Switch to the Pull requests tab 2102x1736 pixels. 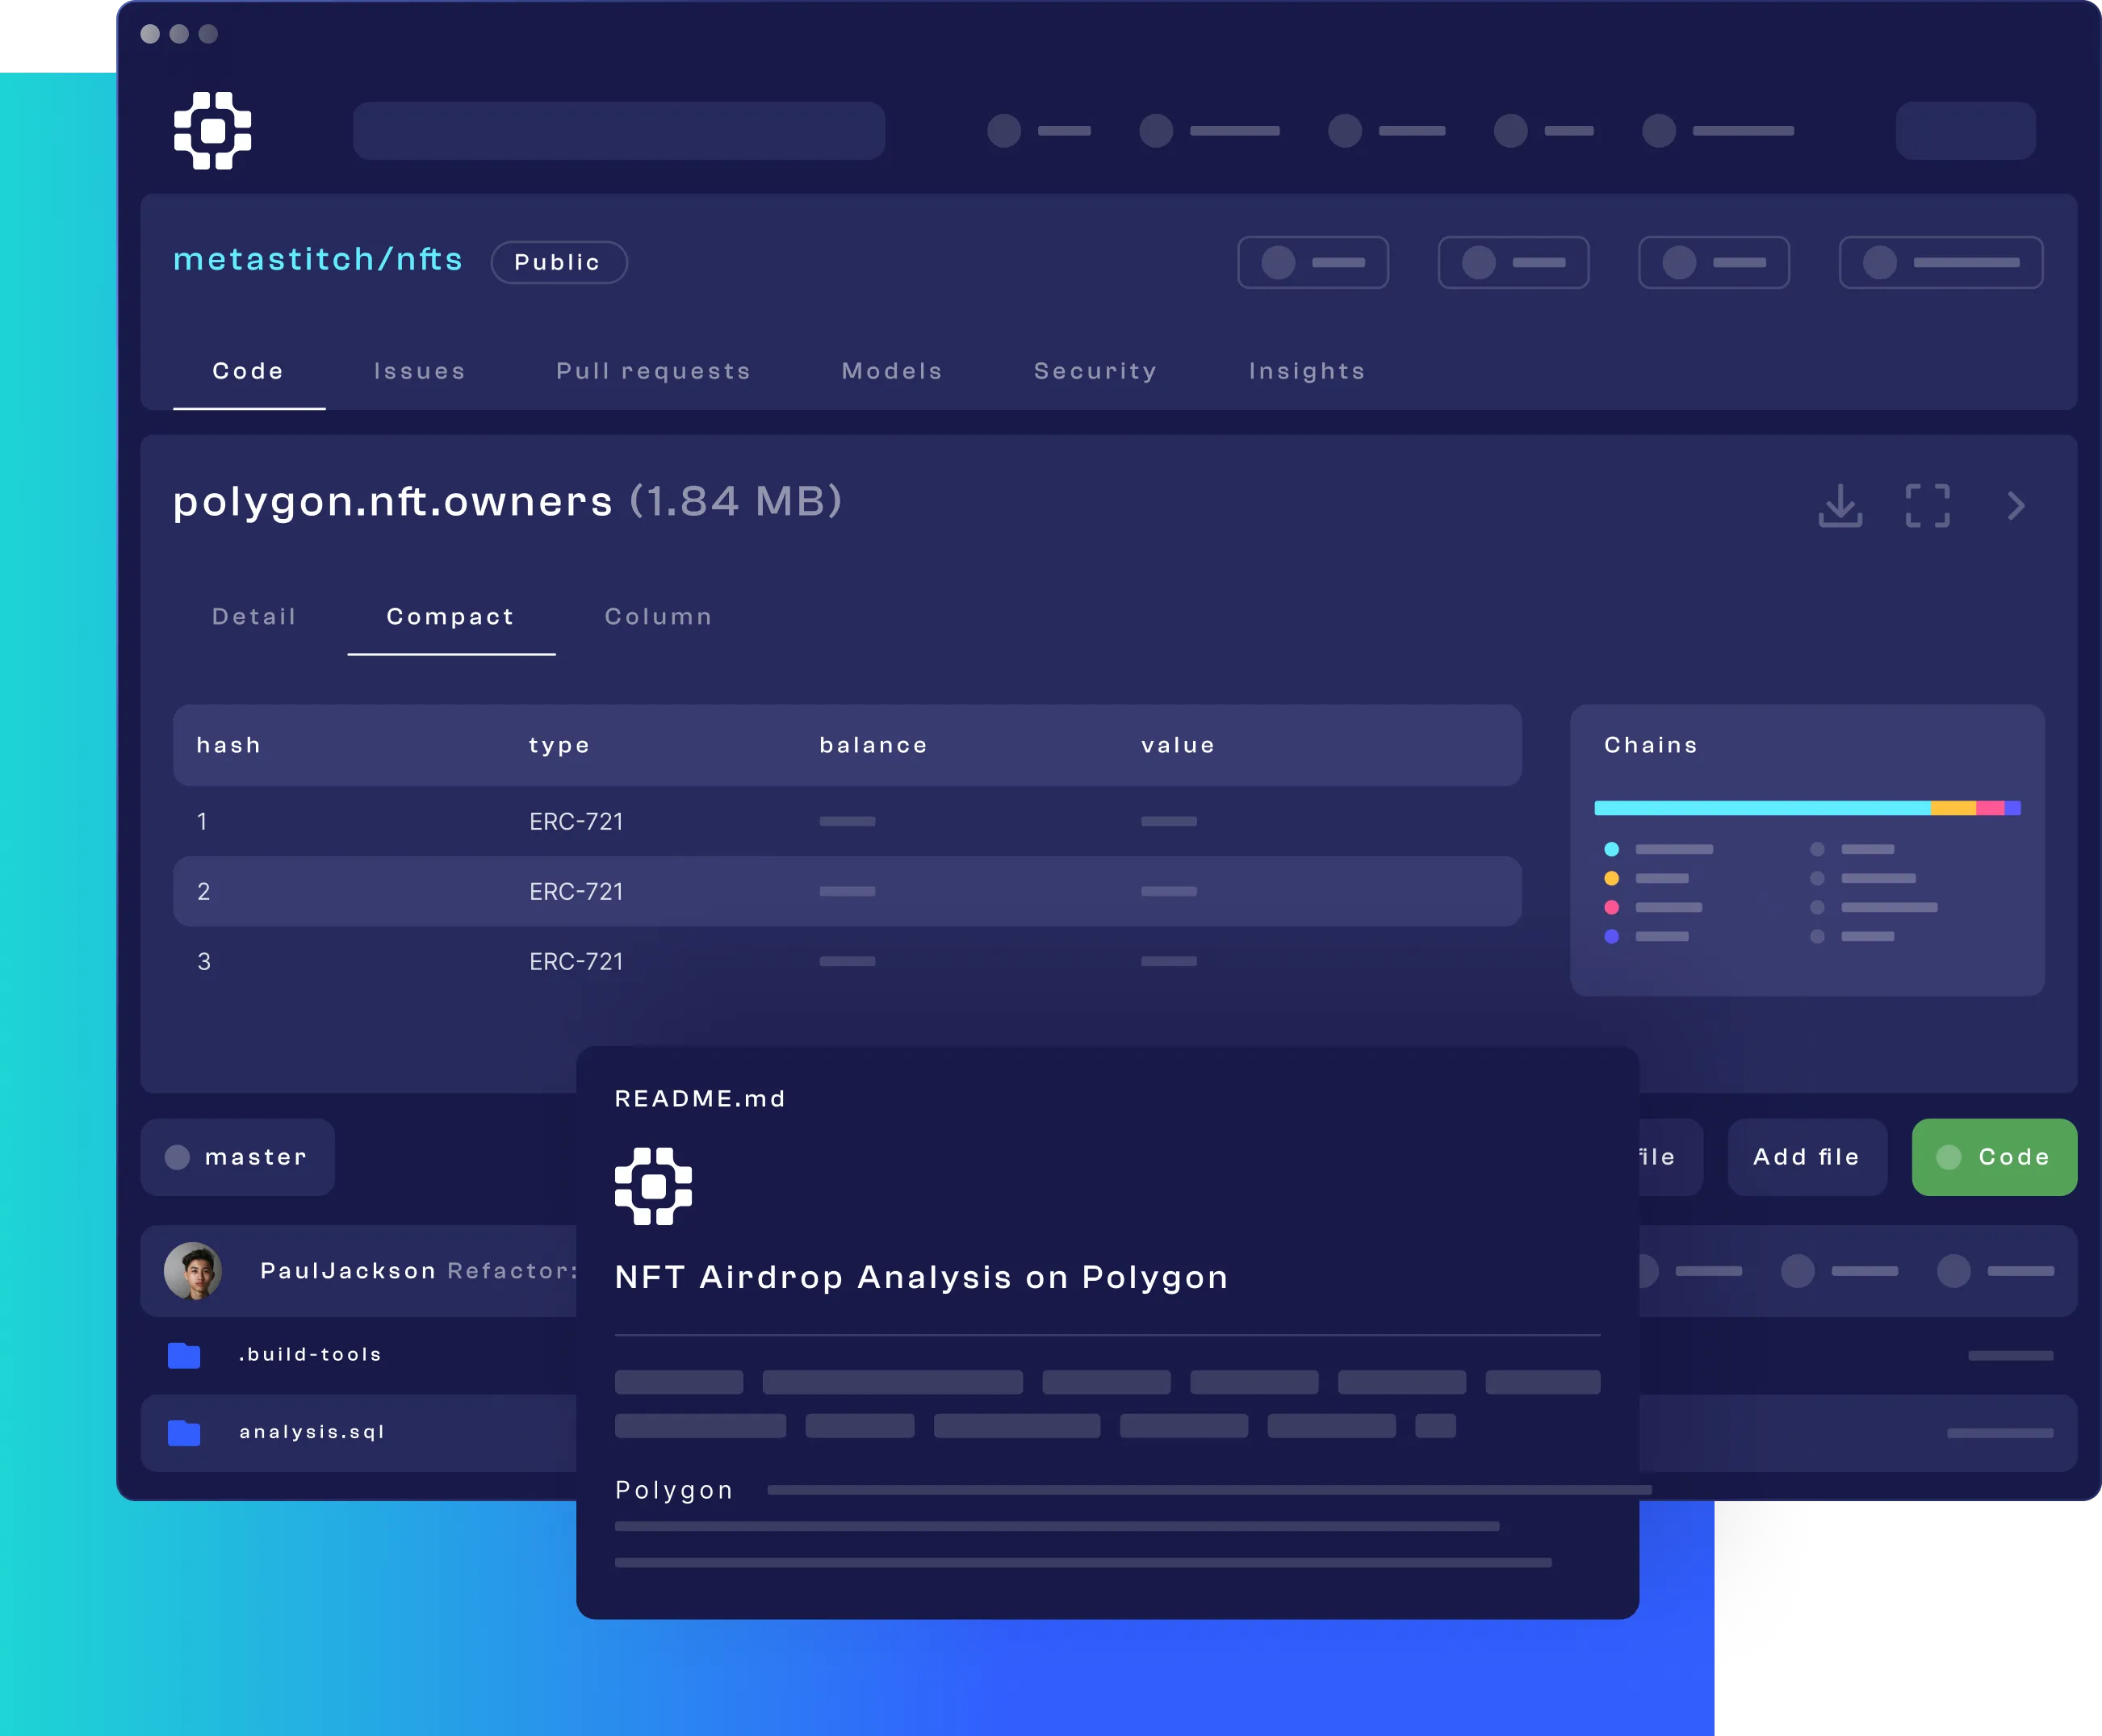pos(653,371)
